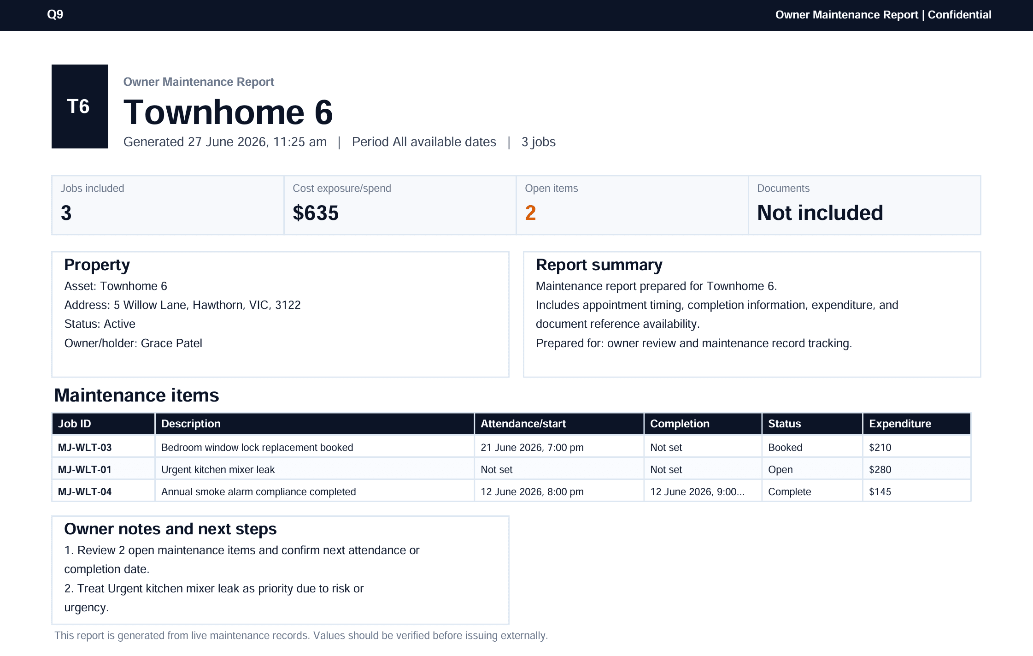Viewport: 1033px width, 656px height.
Task: Click the Status: Active property line
Action: [x=100, y=324]
